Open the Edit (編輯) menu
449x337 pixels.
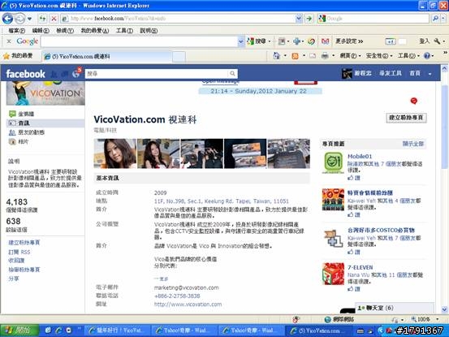(41, 30)
